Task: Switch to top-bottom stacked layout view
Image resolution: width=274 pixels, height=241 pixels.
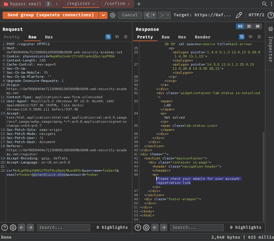Action: (249, 26)
